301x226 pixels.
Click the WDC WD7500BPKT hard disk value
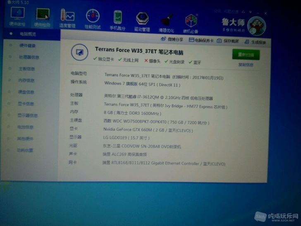click(x=156, y=122)
